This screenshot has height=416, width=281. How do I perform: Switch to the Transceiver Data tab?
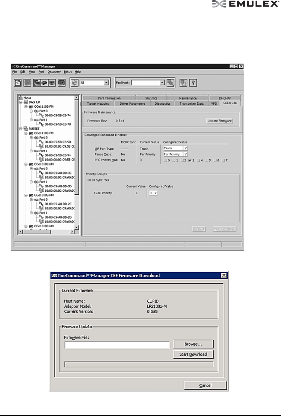click(x=191, y=103)
